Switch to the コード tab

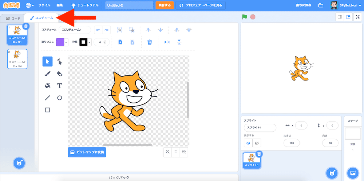click(x=13, y=18)
